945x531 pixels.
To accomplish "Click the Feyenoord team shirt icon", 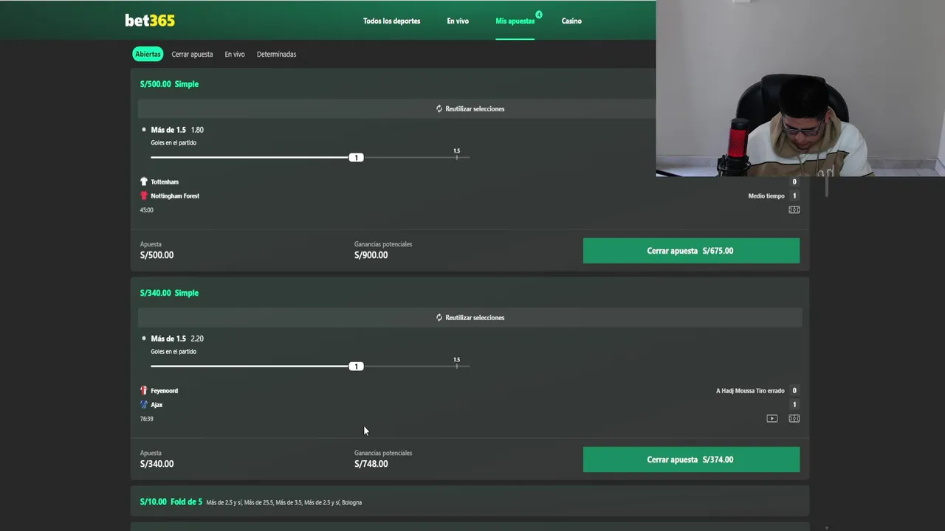I will tap(144, 390).
